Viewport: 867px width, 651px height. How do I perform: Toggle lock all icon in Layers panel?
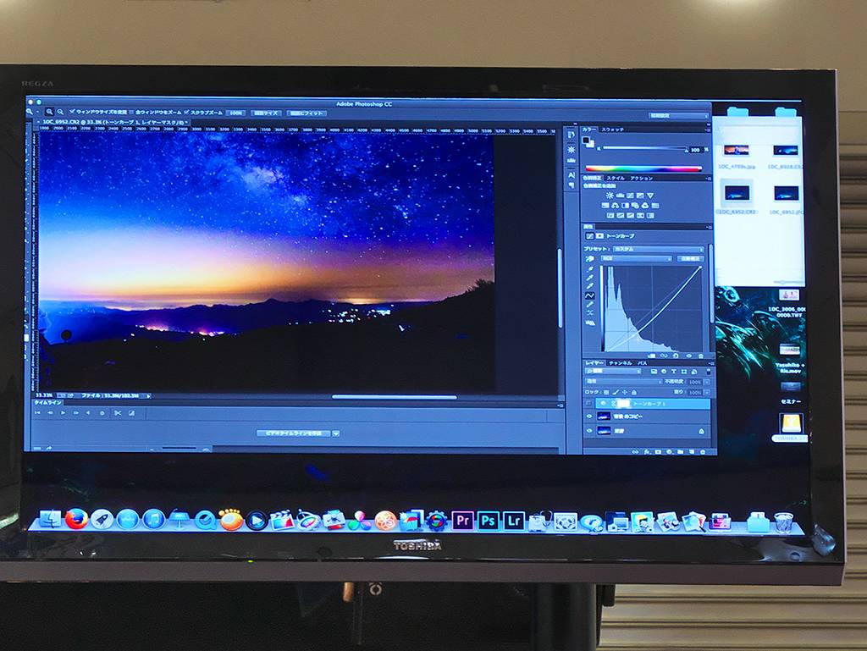pos(633,392)
